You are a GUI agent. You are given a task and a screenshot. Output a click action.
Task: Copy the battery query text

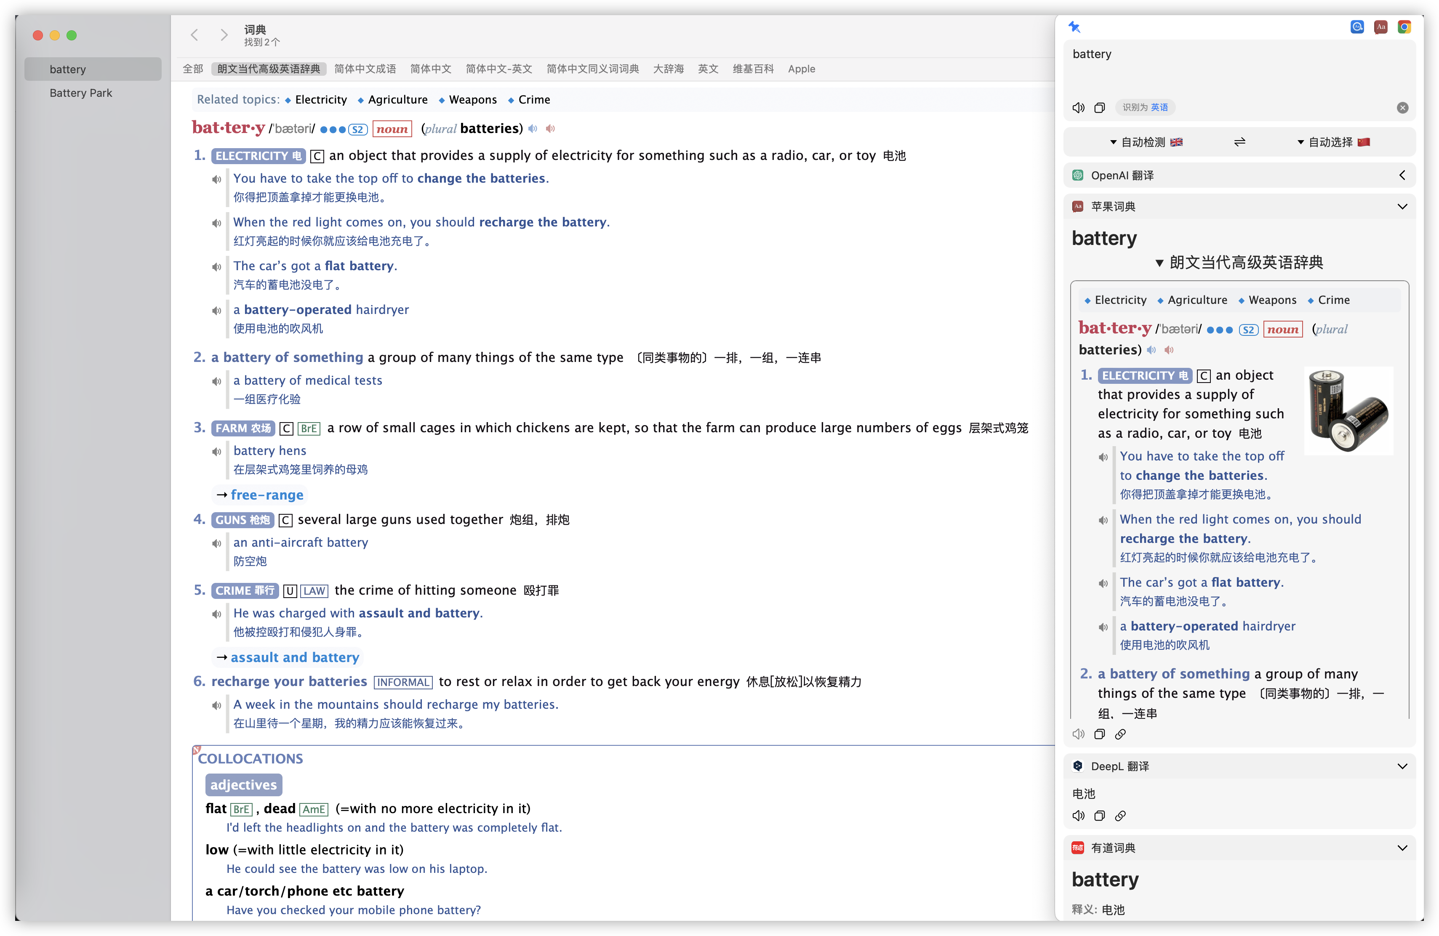(x=1099, y=108)
